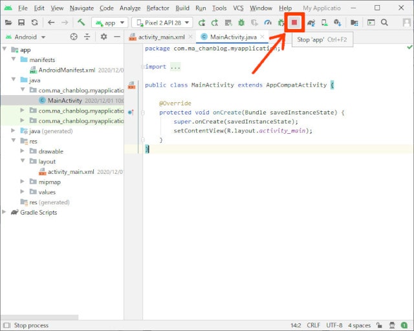Collapse the java folder
Image resolution: width=414 pixels, height=331 pixels.
(x=14, y=79)
